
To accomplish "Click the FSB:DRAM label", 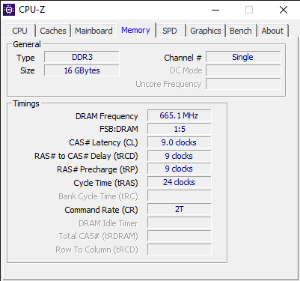I will tap(119, 129).
